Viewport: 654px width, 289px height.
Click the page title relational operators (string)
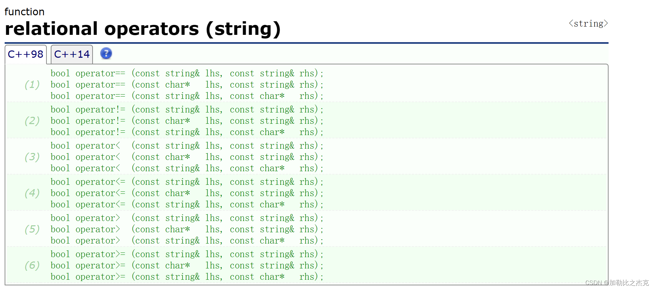point(143,29)
